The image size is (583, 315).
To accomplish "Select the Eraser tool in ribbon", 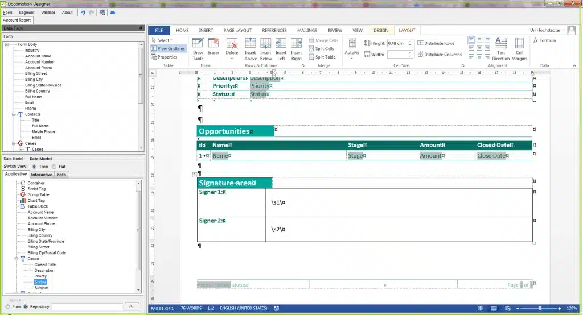I will 213,47.
